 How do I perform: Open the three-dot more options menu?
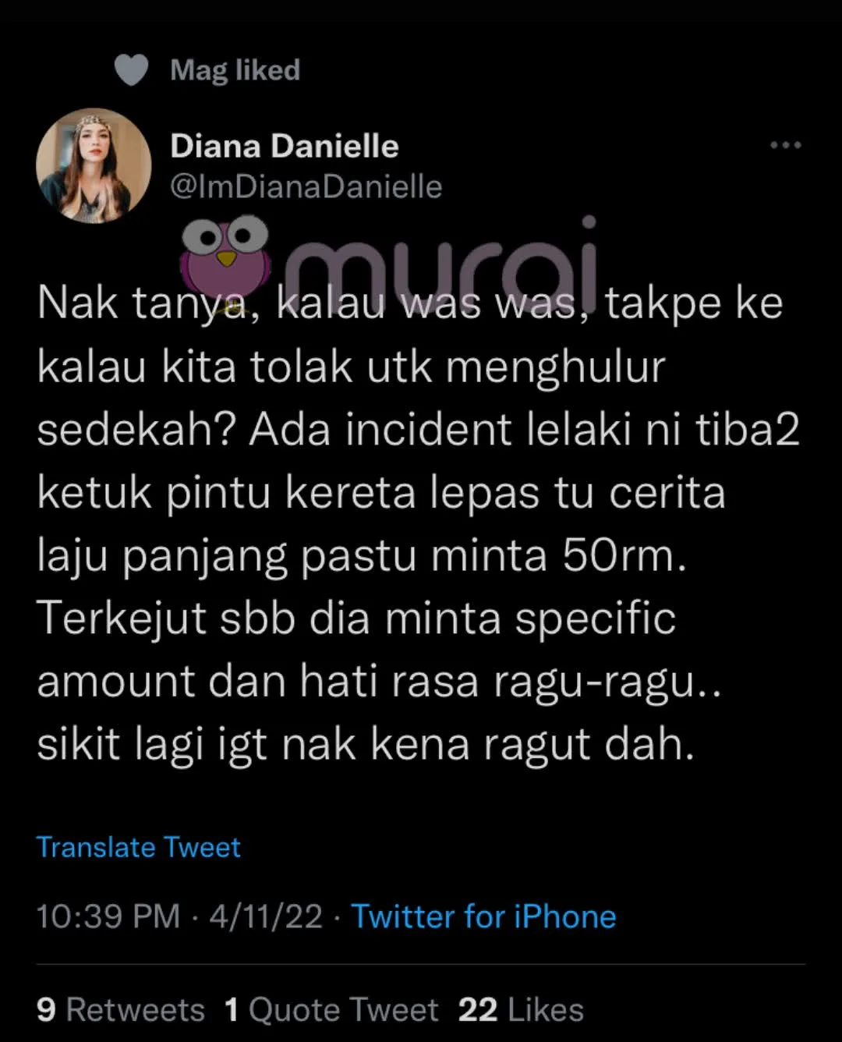[785, 145]
